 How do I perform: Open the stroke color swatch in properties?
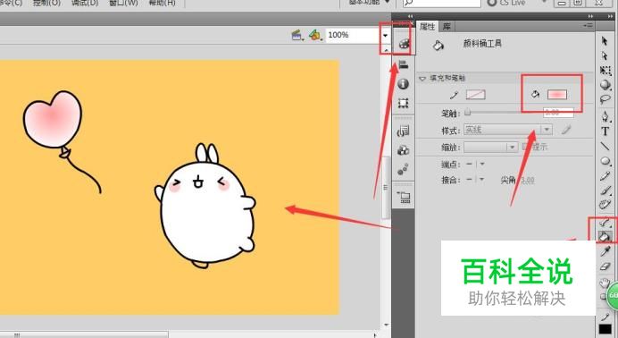pos(476,95)
